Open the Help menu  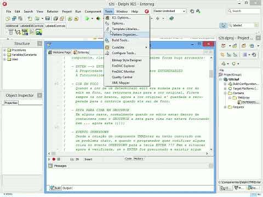135,11
